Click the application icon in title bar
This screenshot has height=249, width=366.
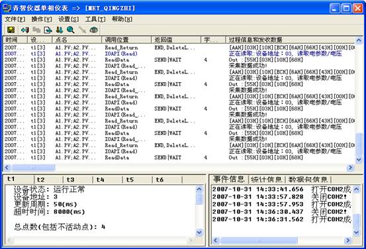click(x=7, y=8)
